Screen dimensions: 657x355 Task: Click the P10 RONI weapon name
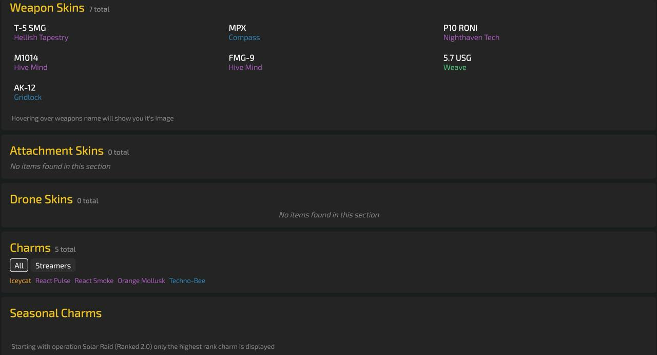460,28
